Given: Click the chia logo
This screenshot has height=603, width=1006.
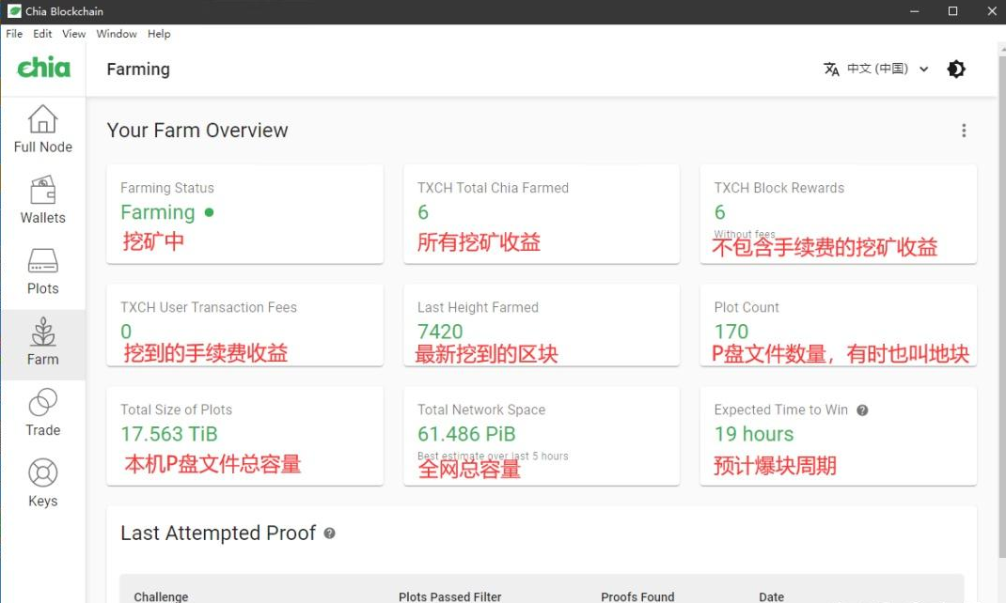Looking at the screenshot, I should coord(43,68).
